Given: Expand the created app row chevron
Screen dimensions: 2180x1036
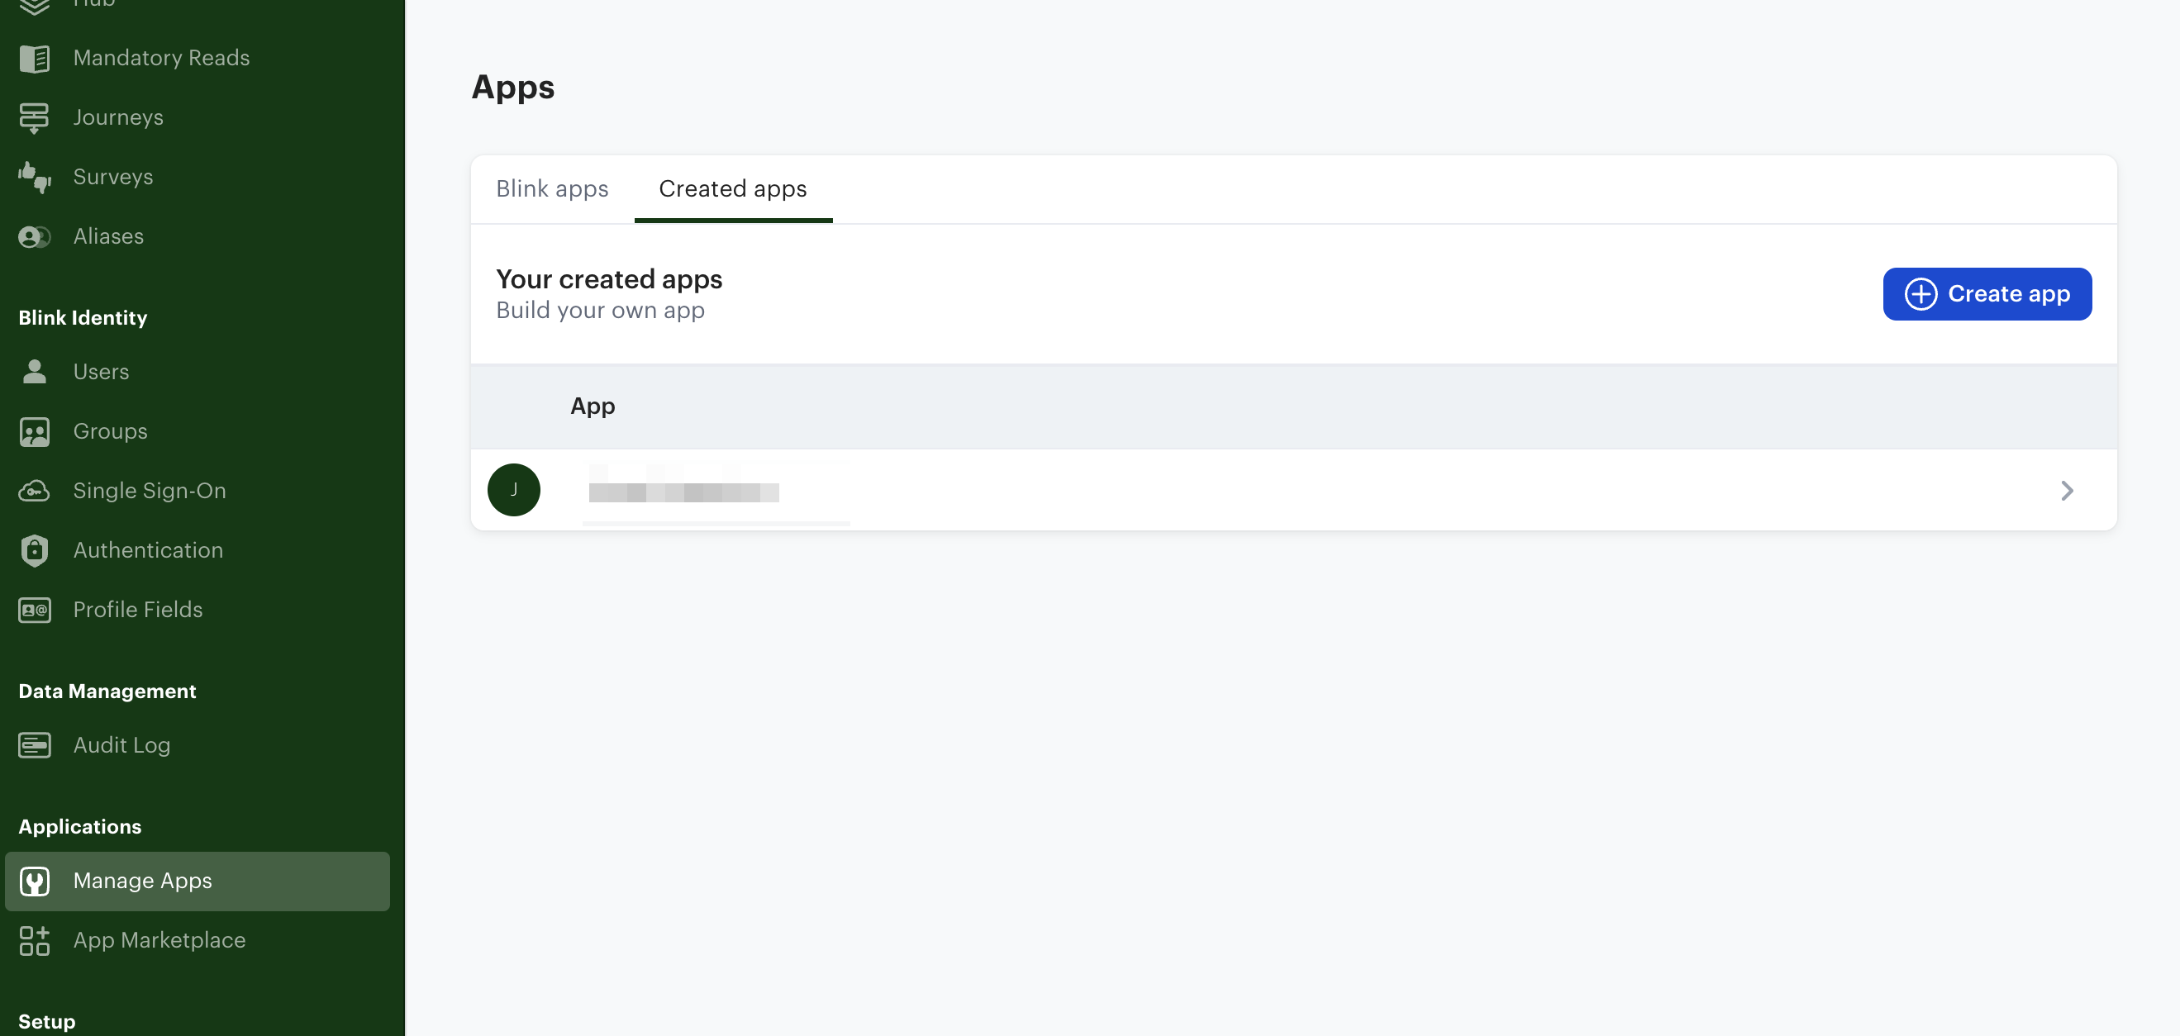Looking at the screenshot, I should (x=2067, y=491).
